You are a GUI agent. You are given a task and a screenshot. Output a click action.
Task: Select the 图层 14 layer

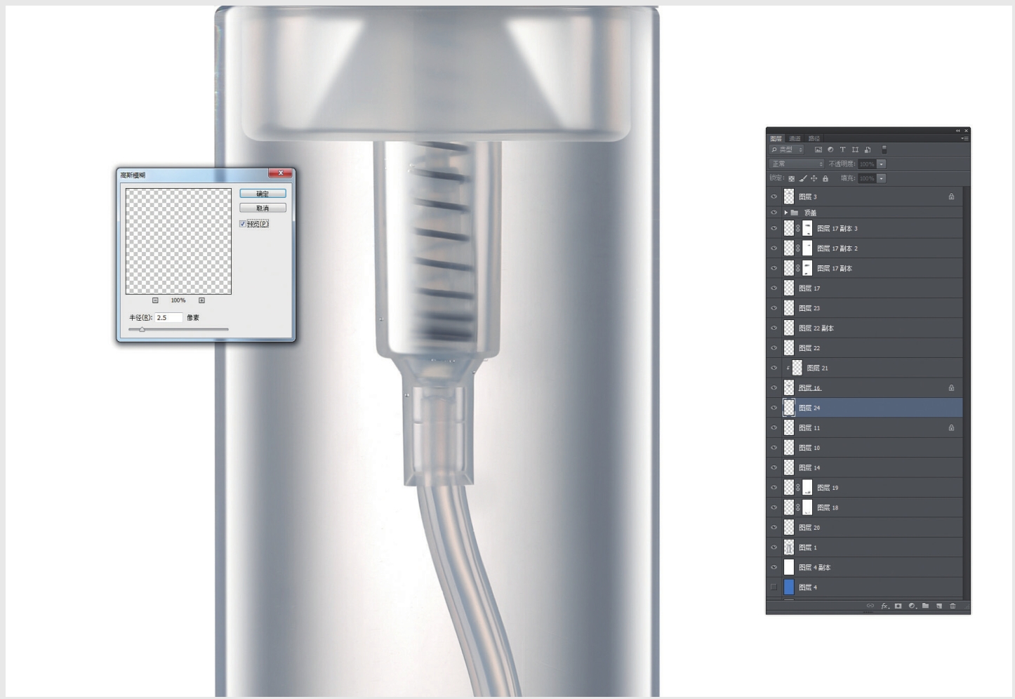pos(865,467)
